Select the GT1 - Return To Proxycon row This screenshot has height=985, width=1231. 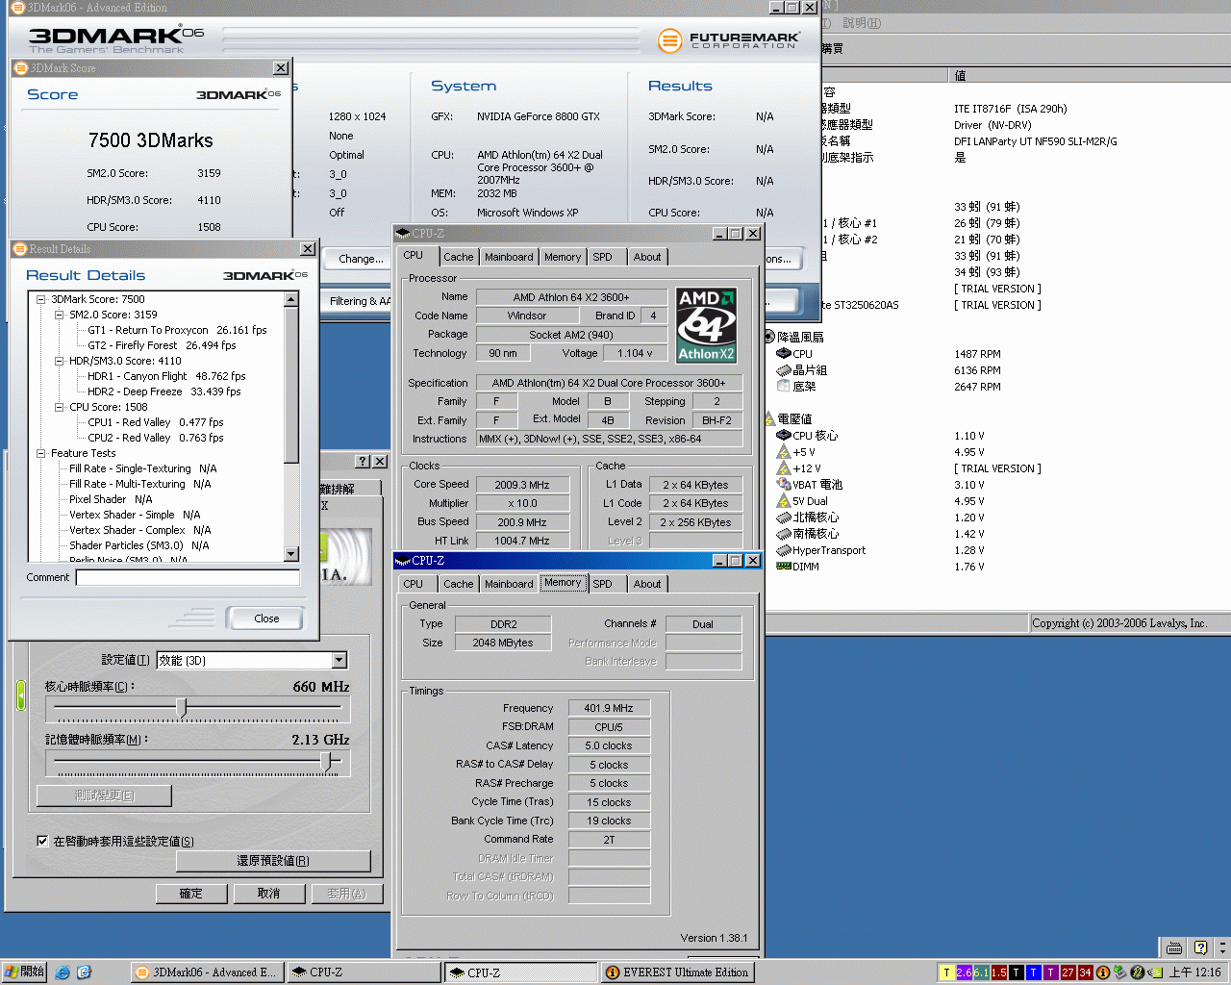click(177, 330)
